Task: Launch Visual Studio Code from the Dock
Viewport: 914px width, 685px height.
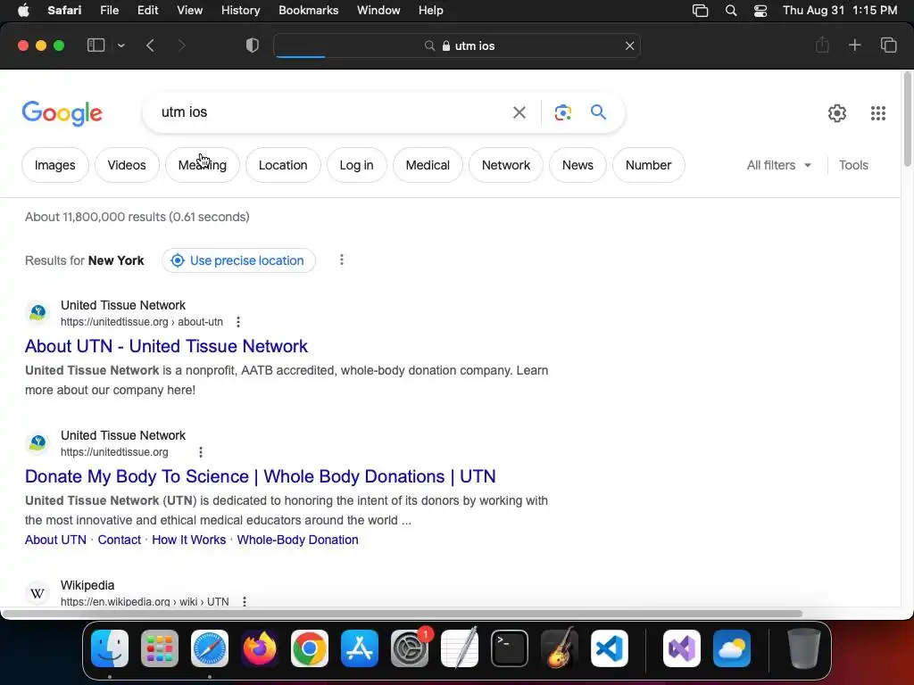Action: (x=609, y=648)
